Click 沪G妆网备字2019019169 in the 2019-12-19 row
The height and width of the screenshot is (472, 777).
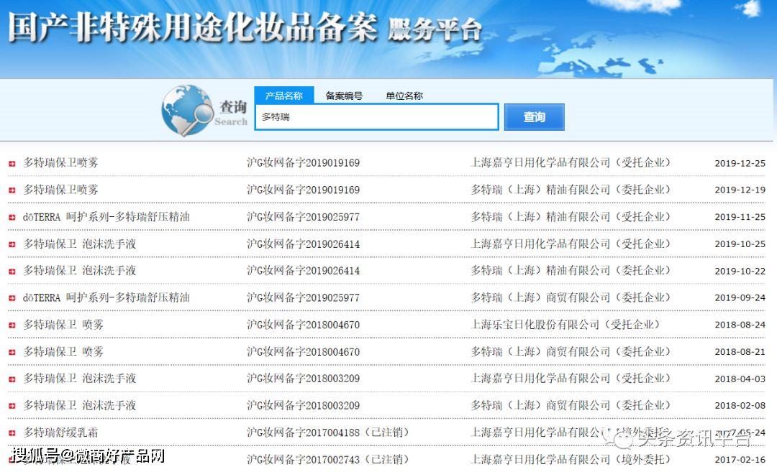tap(304, 190)
